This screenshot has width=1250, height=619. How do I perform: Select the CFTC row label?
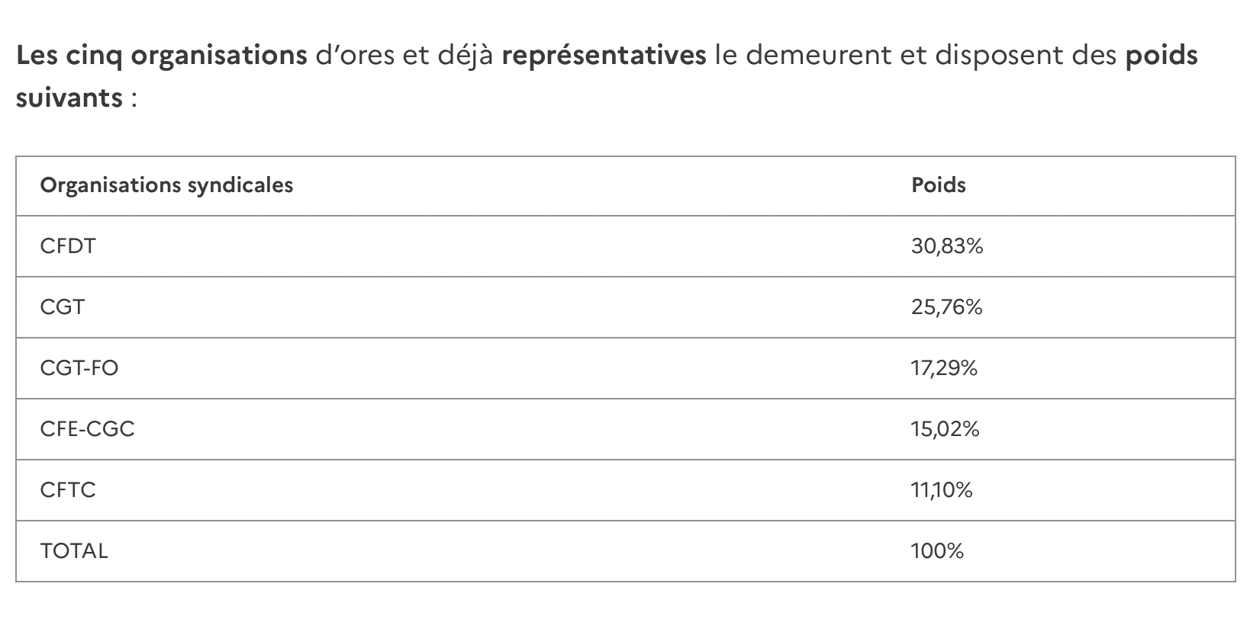(x=68, y=489)
